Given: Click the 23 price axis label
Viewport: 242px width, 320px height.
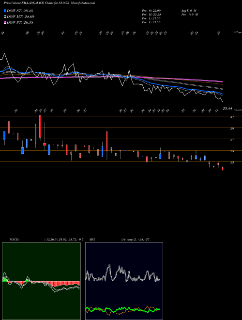Looking at the screenshot, I should pos(232,162).
